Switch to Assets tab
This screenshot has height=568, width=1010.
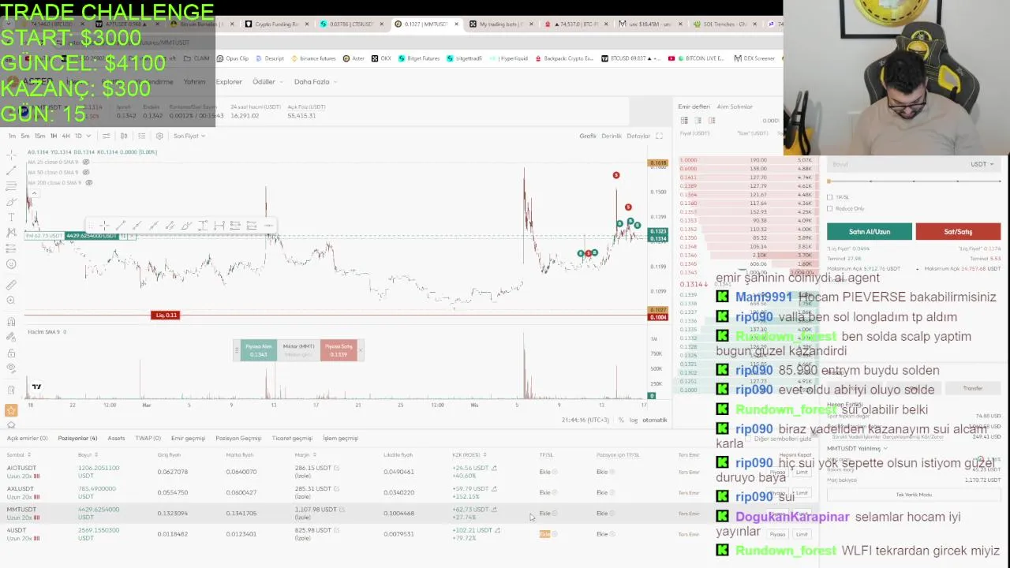click(x=116, y=438)
